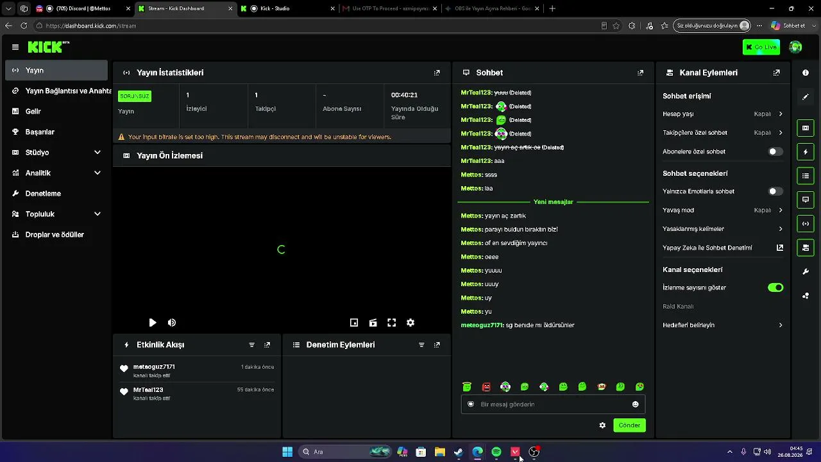Viewport: 821px width, 462px height.
Task: Open the profile avatar menu
Action: (x=795, y=47)
